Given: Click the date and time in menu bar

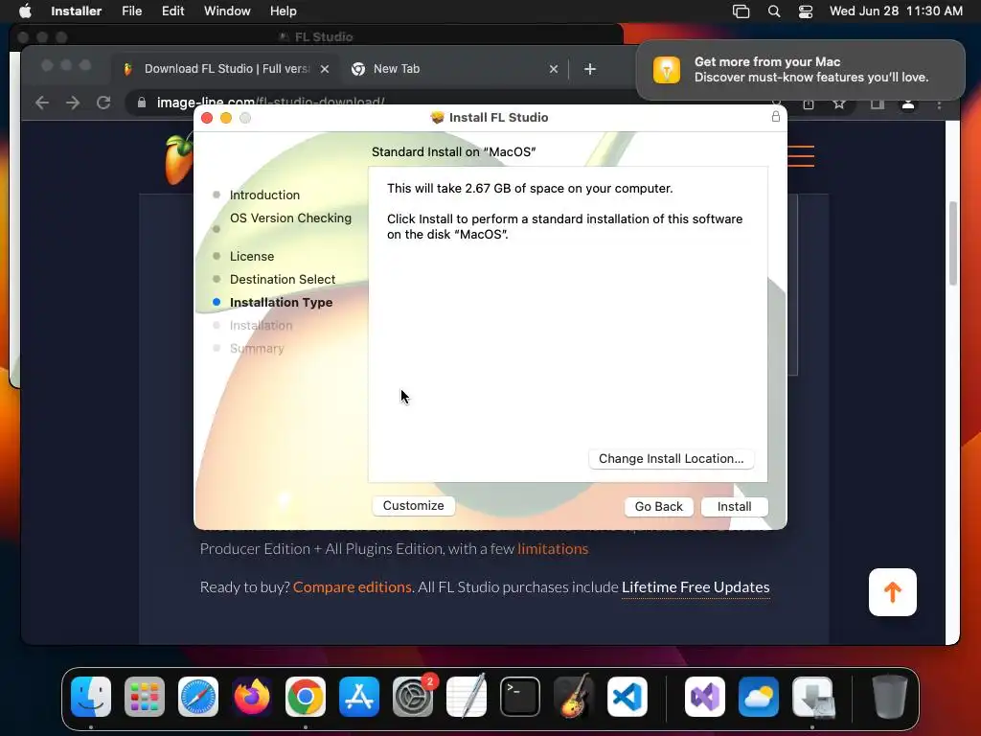Looking at the screenshot, I should tap(896, 11).
